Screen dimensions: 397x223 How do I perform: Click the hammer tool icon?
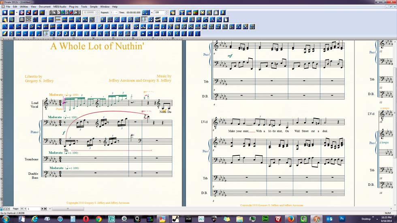click(182, 13)
